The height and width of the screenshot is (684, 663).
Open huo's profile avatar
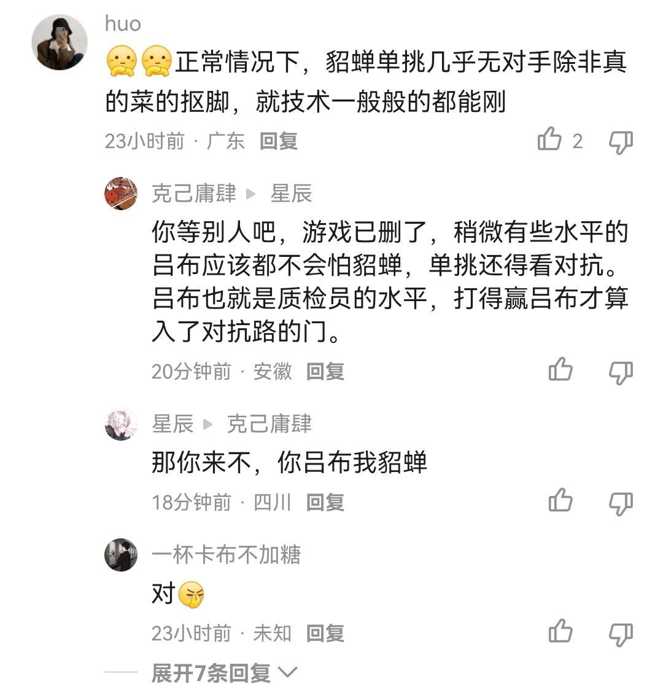pyautogui.click(x=60, y=42)
